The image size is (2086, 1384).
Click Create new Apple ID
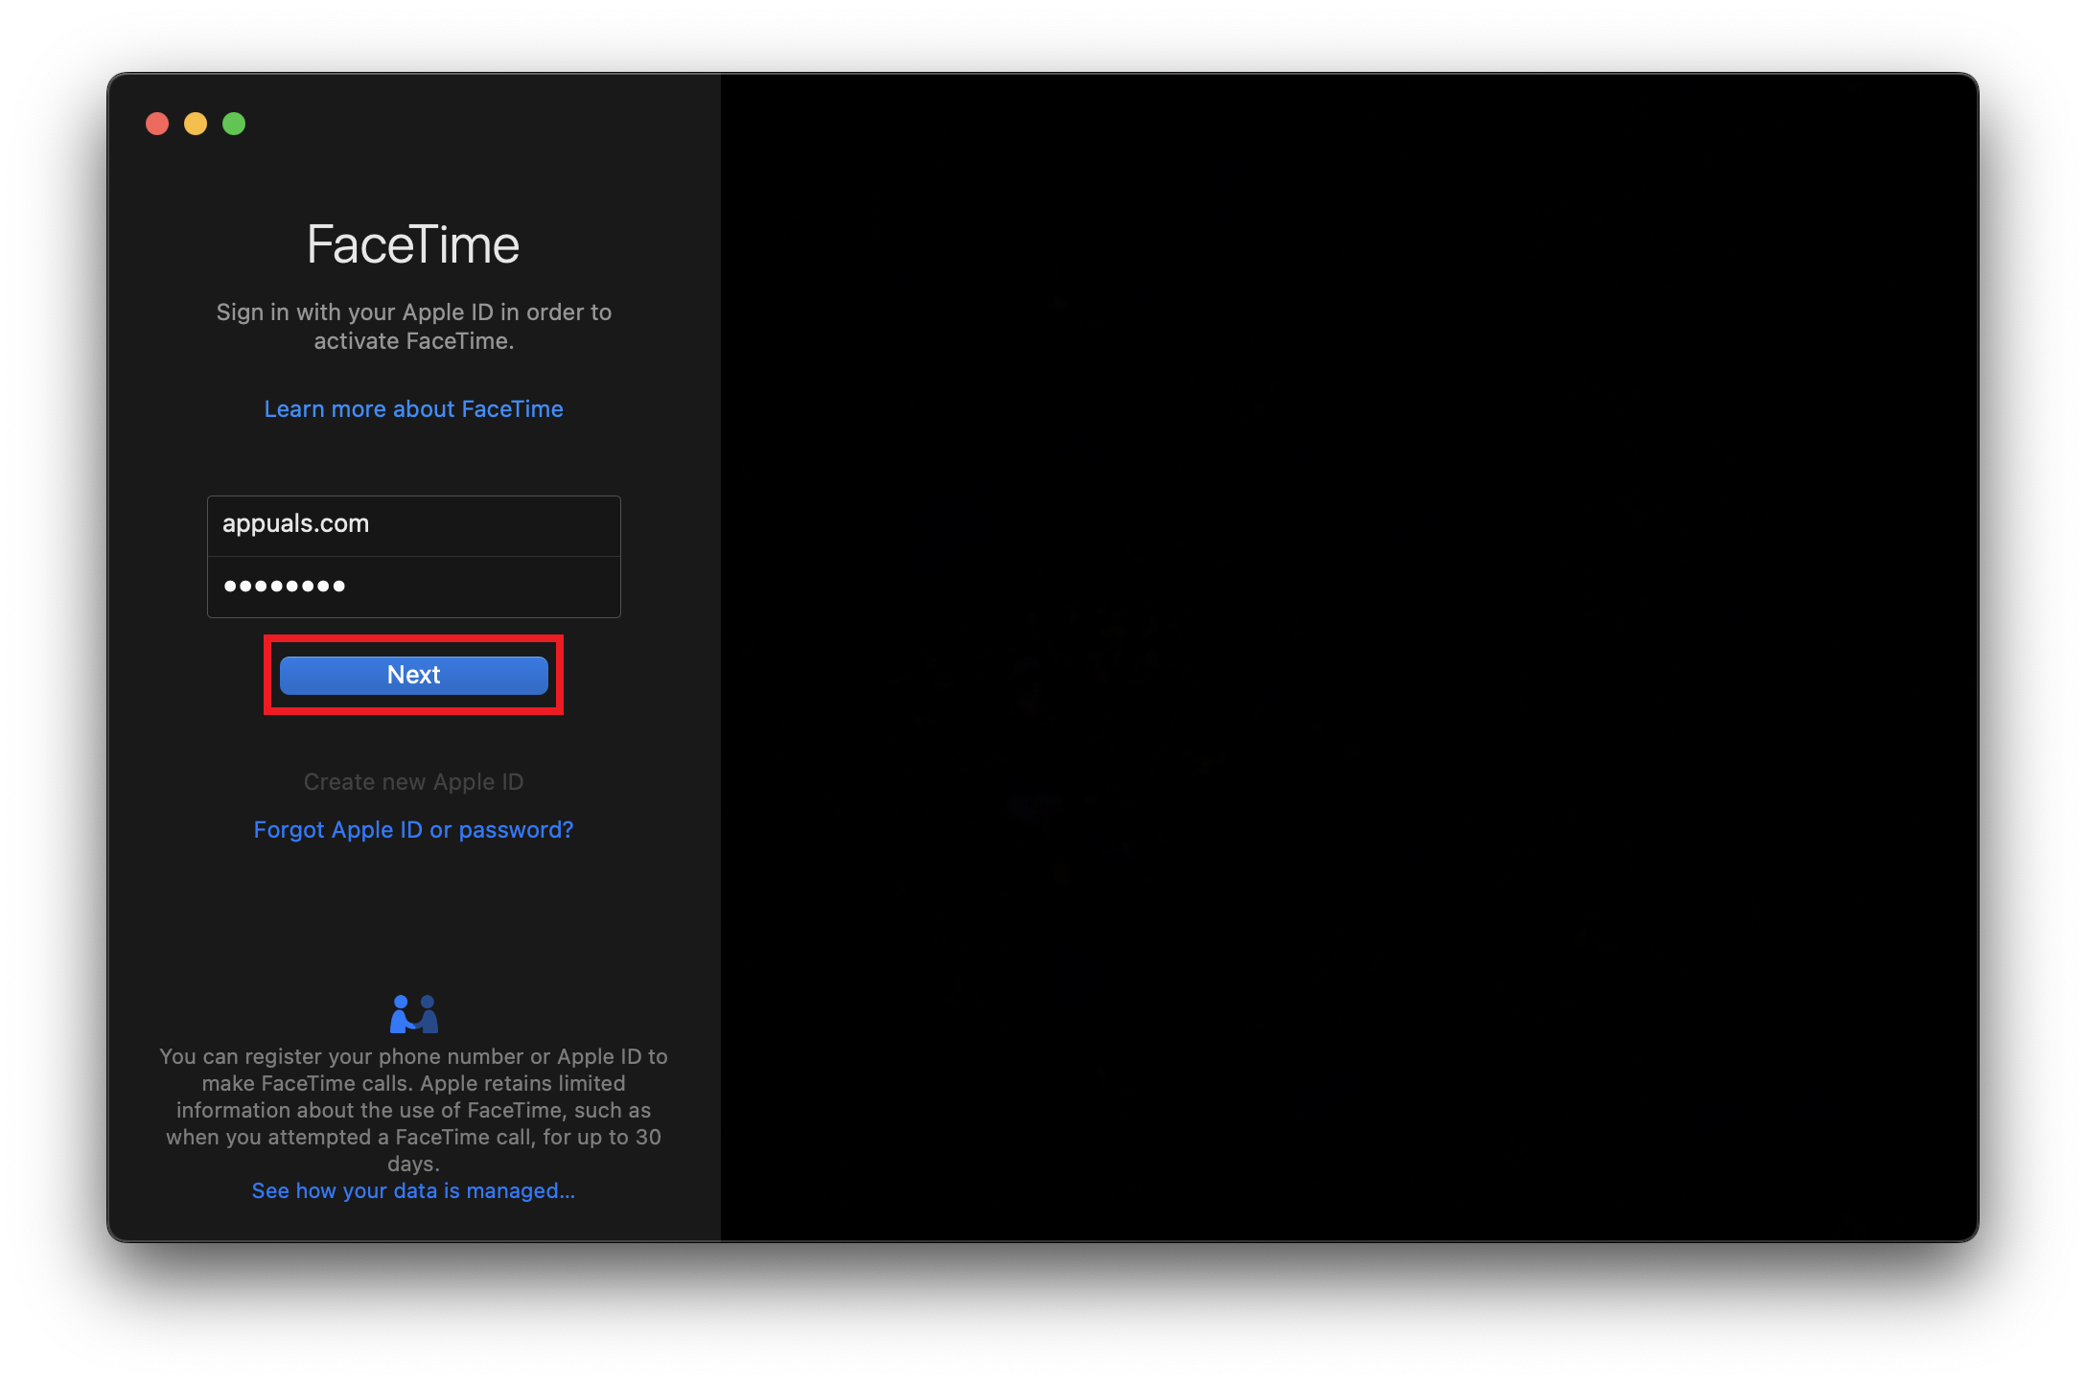pos(413,782)
